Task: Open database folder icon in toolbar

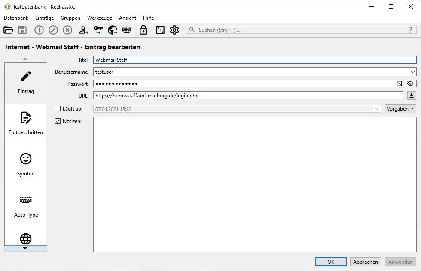Action: 8,30
